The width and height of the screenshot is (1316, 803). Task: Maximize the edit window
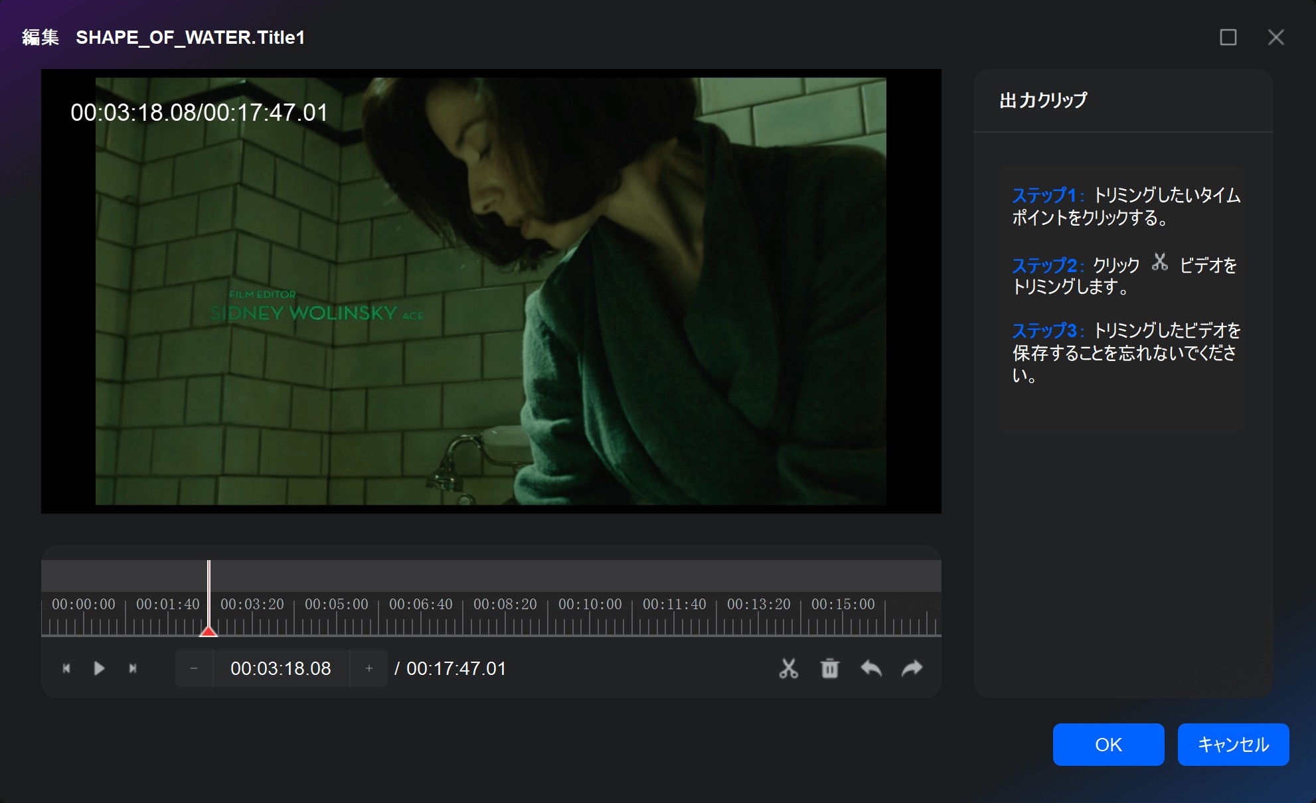(1228, 37)
